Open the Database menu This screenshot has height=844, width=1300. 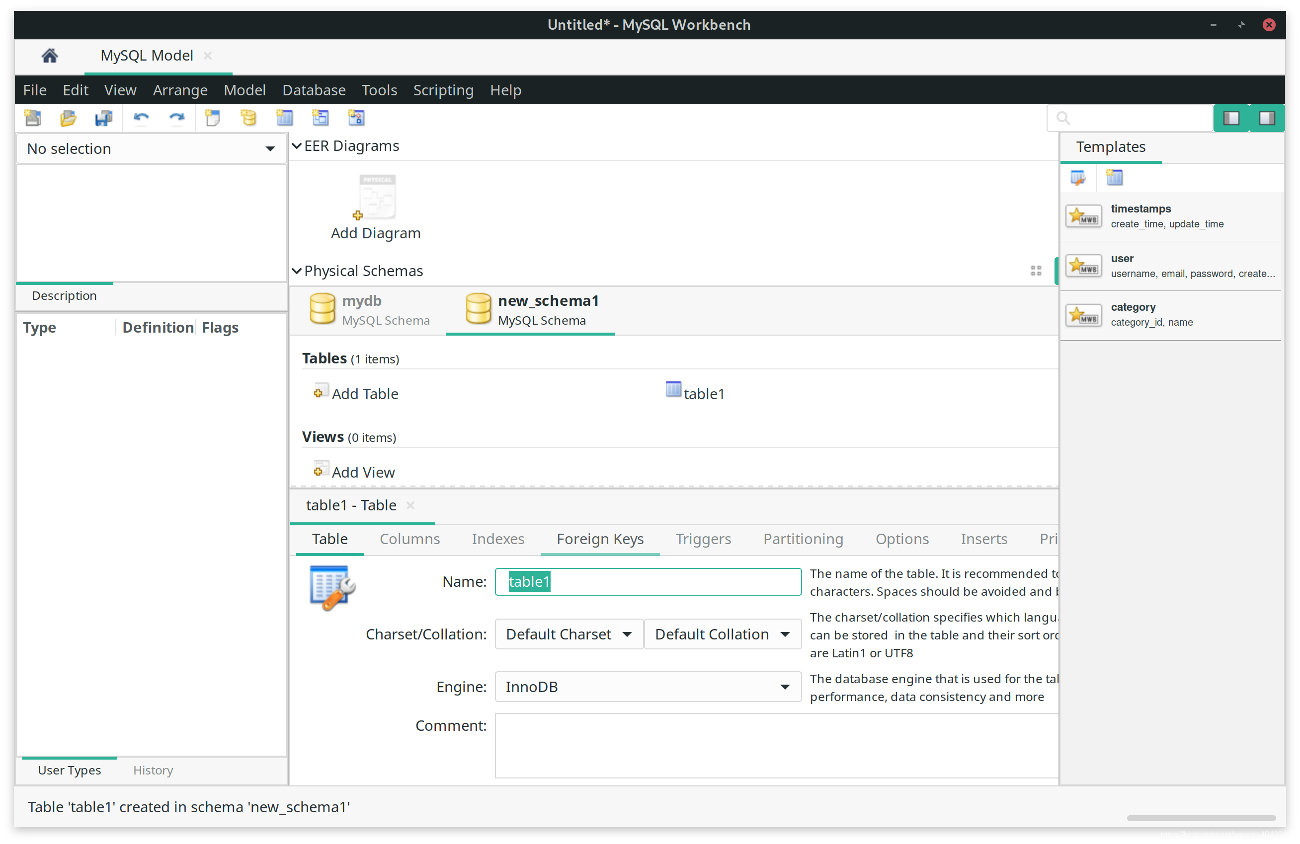314,90
